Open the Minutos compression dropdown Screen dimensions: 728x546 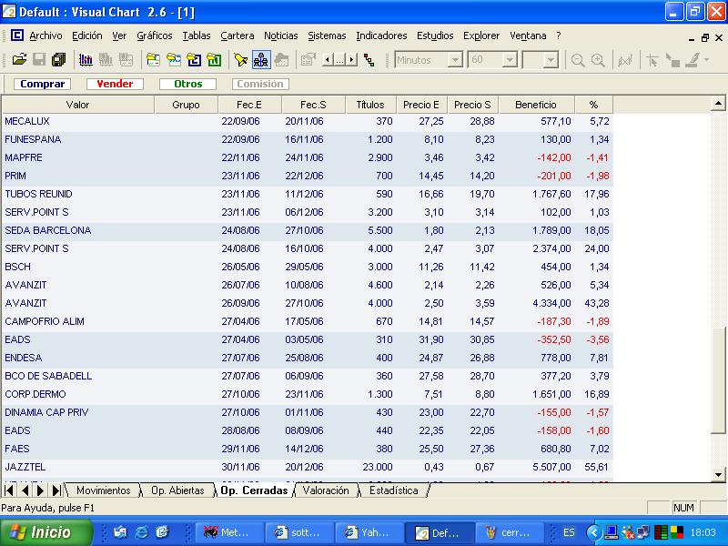click(x=456, y=60)
